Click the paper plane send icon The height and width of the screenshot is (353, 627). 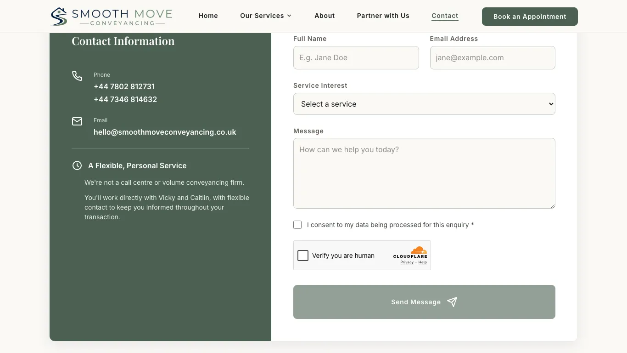pyautogui.click(x=452, y=302)
